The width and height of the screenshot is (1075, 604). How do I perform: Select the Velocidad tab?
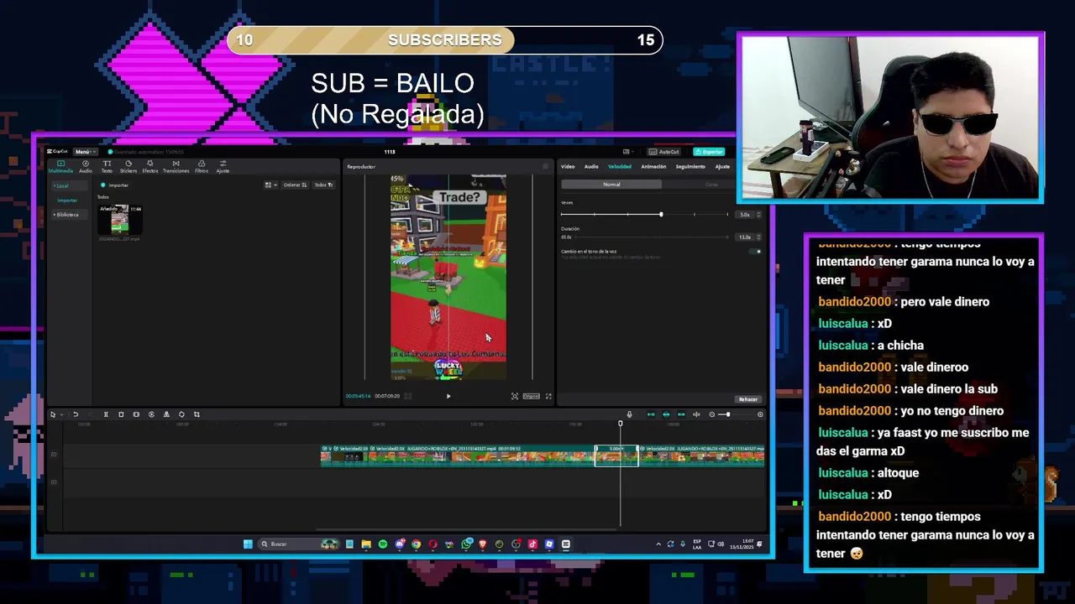[620, 167]
